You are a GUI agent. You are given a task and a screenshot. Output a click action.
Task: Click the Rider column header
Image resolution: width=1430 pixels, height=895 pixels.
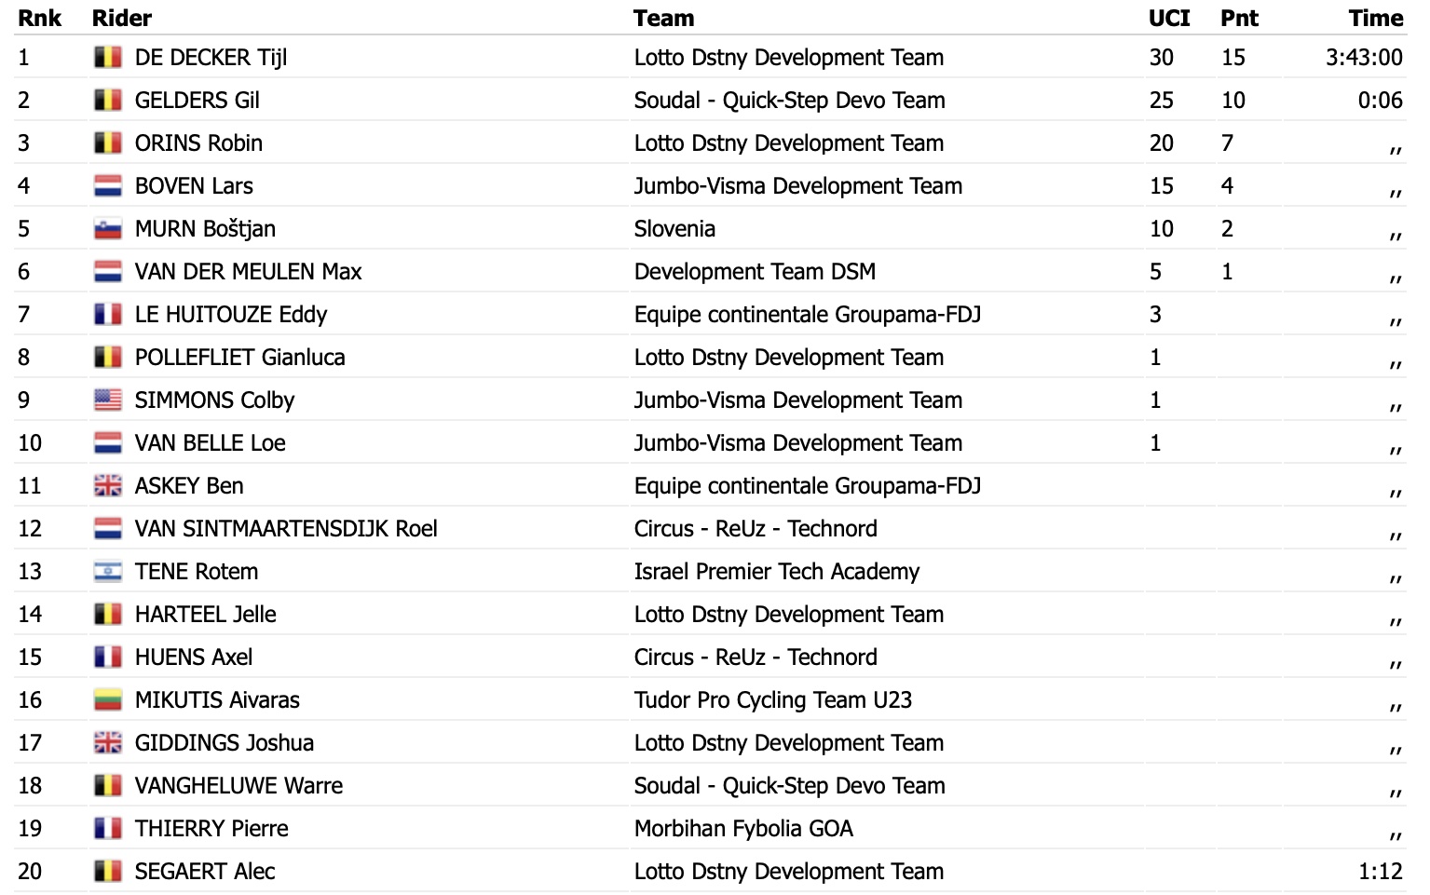(122, 18)
